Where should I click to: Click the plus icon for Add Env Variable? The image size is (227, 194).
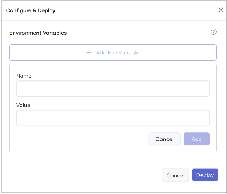(x=89, y=52)
